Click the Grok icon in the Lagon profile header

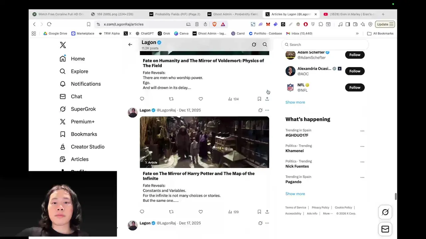[254, 44]
